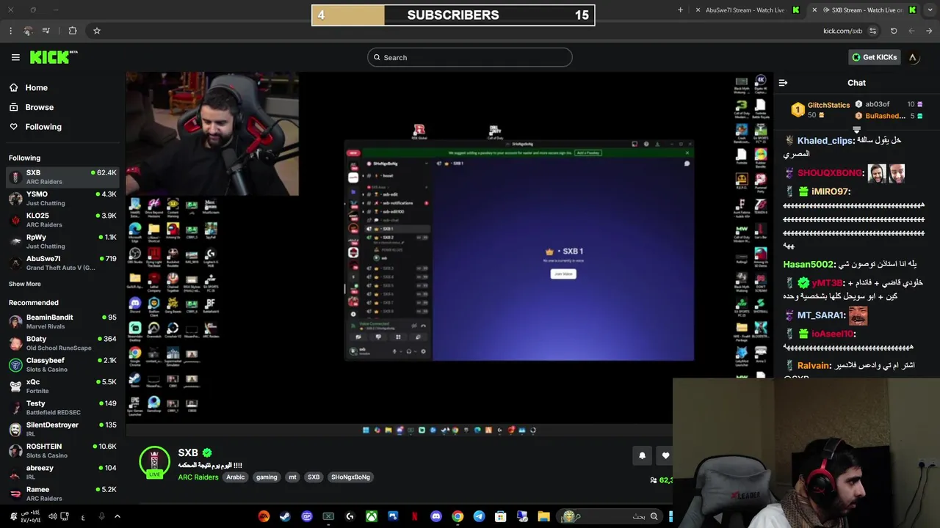The height and width of the screenshot is (528, 940).
Task: Open the user profile avatar beside Get KICKs
Action: [913, 57]
